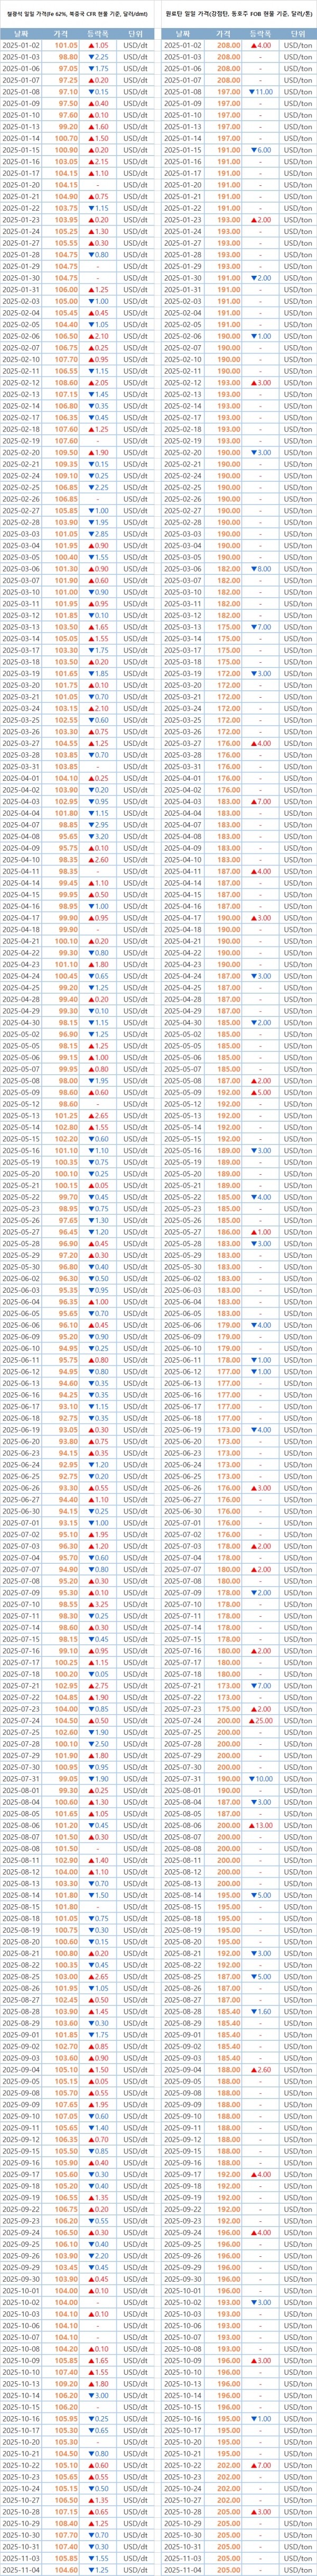Click the red up arrow in iron ore row 2025-01-02
This screenshot has height=2576, width=317.
coord(91,46)
